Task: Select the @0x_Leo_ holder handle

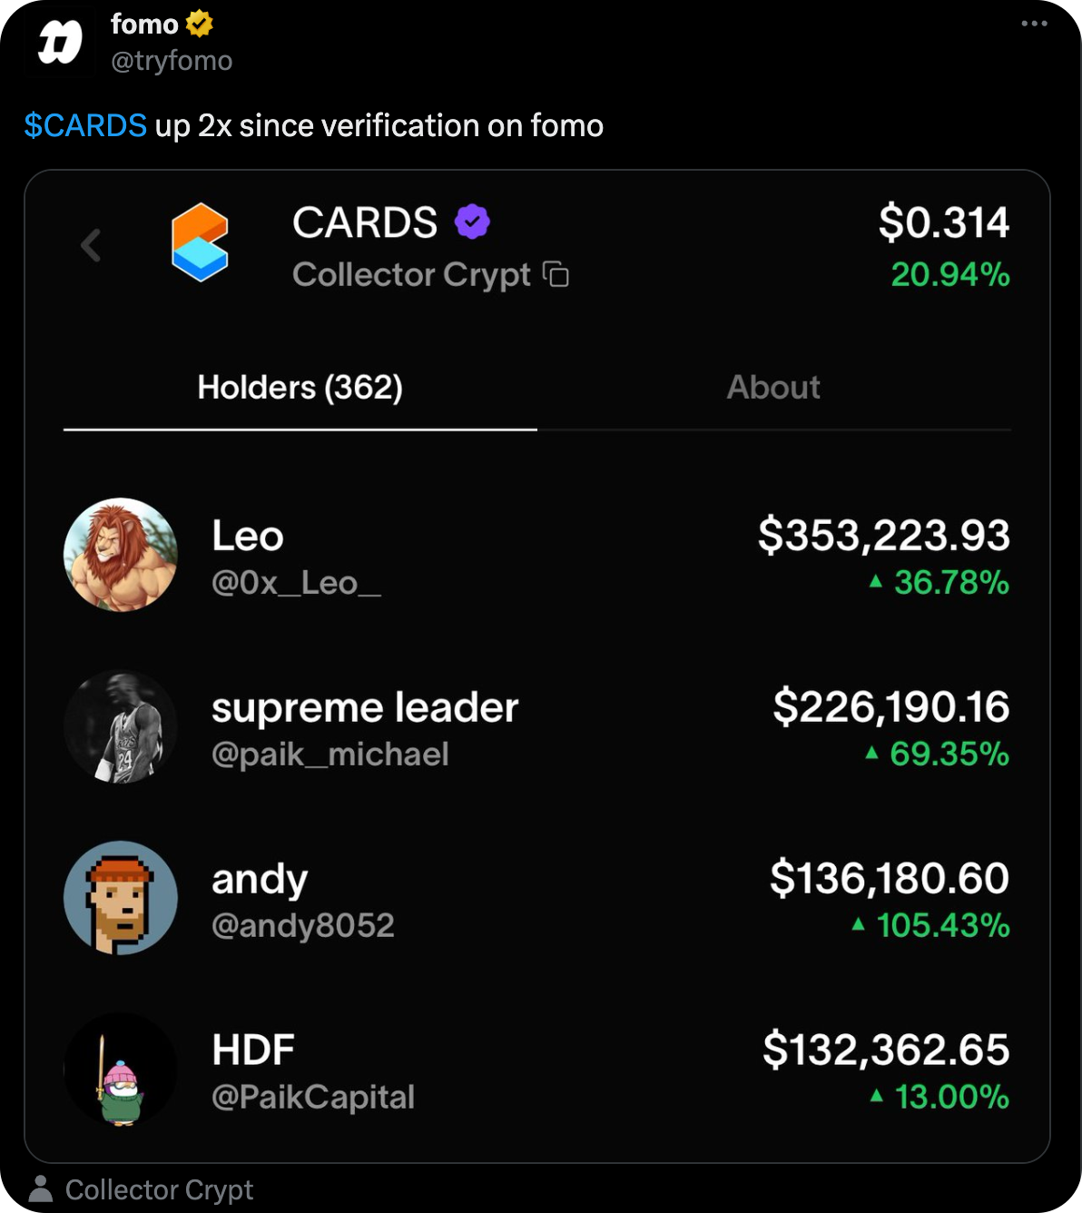Action: pos(296,583)
